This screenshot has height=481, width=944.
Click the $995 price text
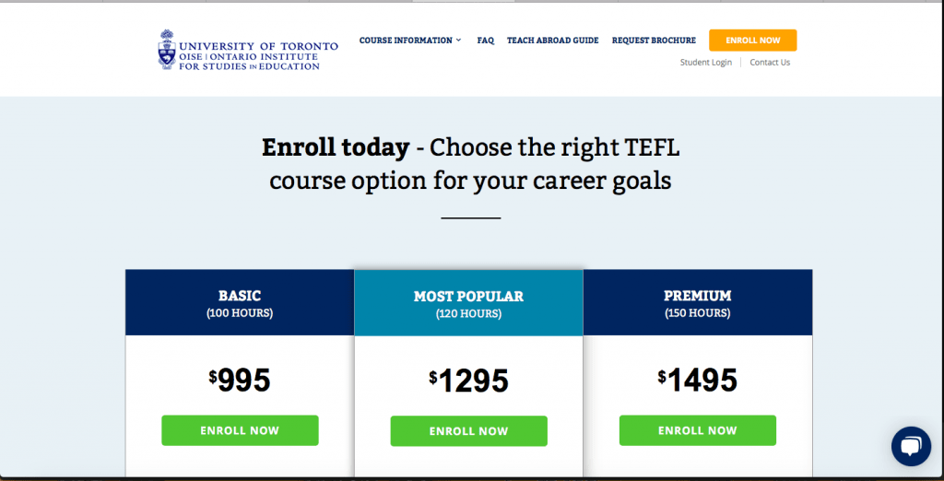point(240,380)
